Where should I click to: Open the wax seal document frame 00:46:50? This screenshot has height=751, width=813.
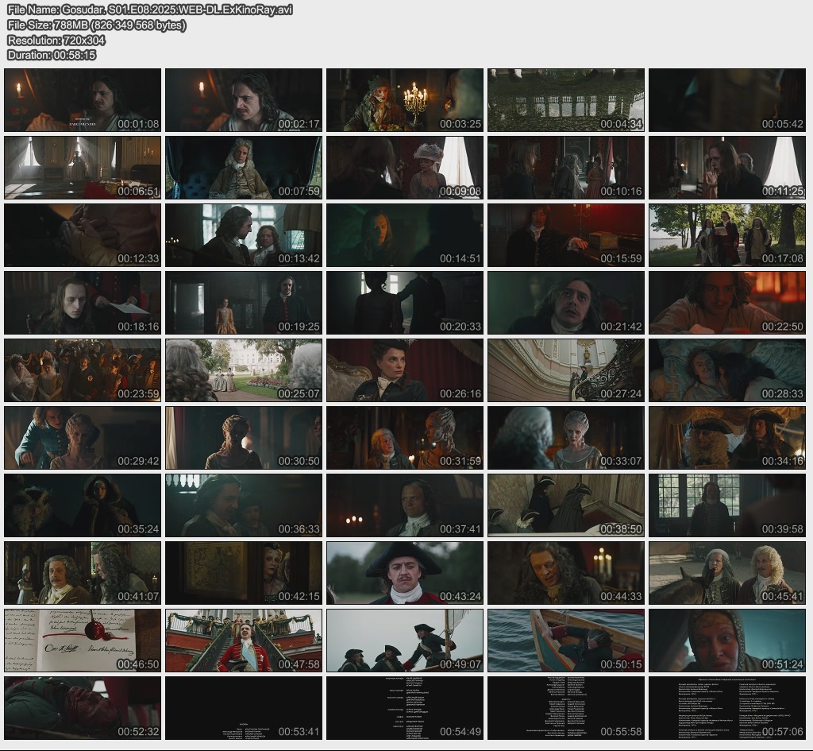point(83,641)
